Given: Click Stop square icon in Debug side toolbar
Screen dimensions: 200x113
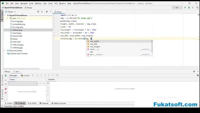Looking at the screenshot, I should point(6,84).
